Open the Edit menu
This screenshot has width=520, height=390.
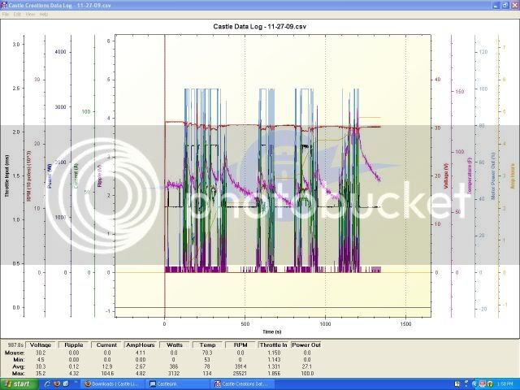click(x=17, y=15)
